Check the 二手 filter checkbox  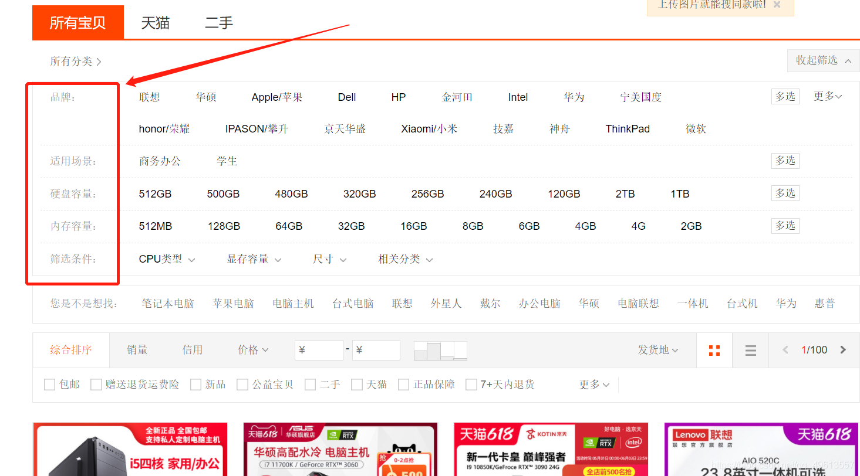click(311, 385)
